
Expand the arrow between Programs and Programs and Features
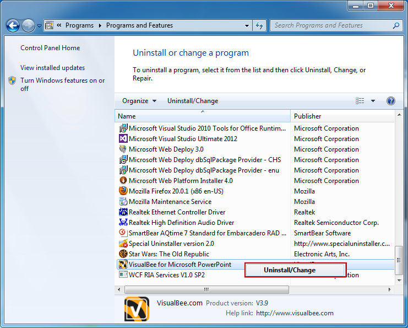pyautogui.click(x=100, y=25)
